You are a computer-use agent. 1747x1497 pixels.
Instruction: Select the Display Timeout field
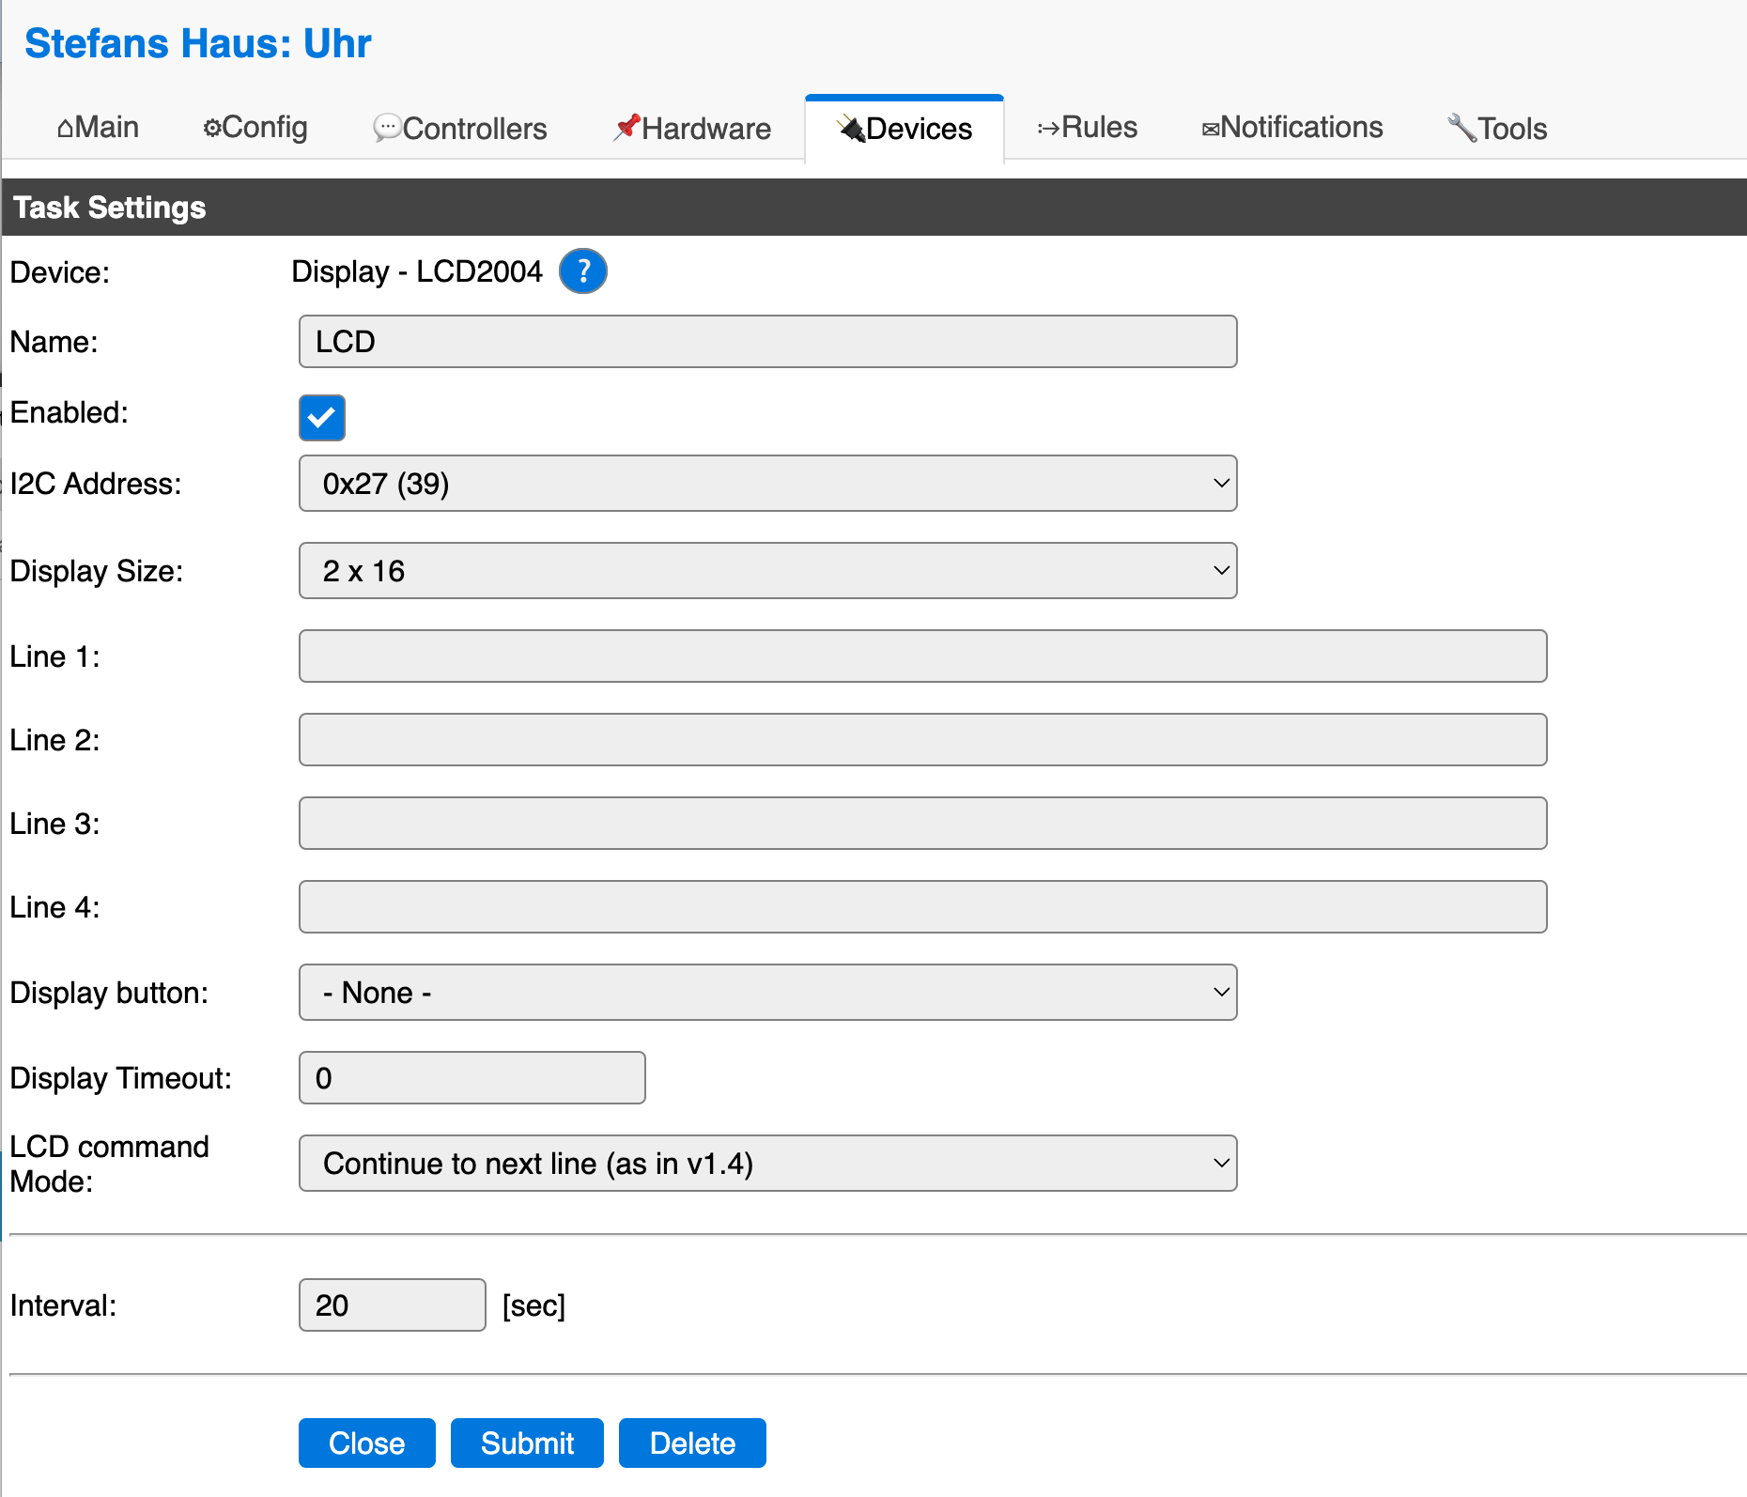point(472,1077)
